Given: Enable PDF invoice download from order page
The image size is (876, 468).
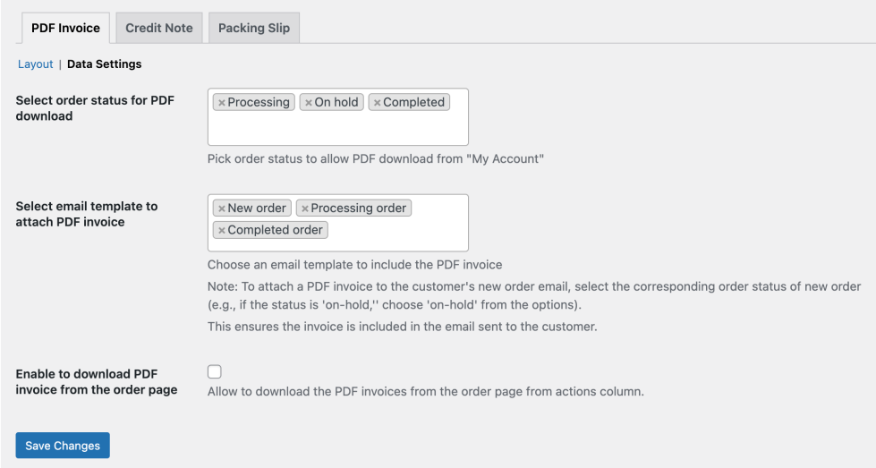Looking at the screenshot, I should coord(215,371).
